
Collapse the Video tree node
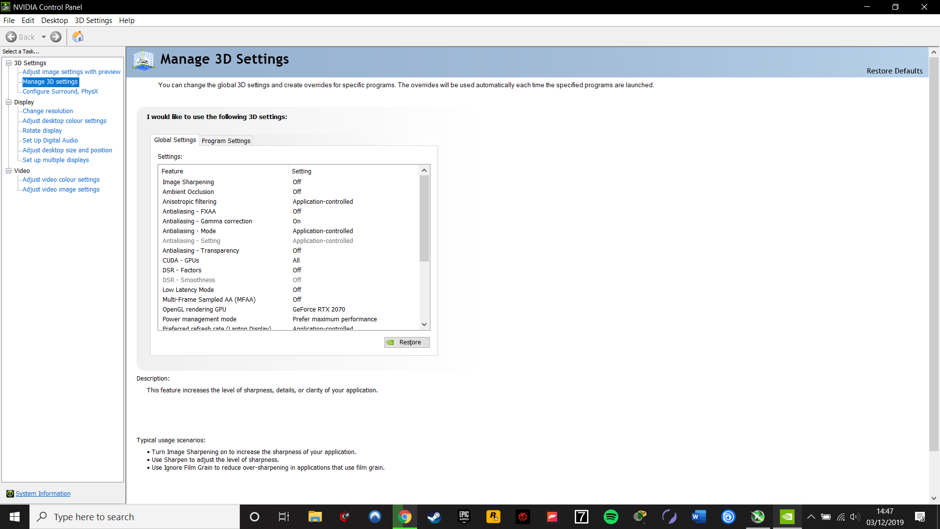[x=8, y=170]
